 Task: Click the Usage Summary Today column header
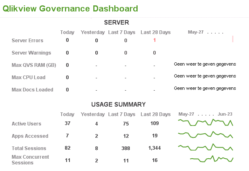click(x=67, y=114)
